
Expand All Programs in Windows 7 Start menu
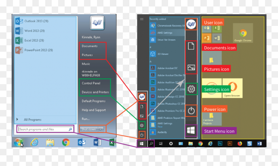click(29, 119)
